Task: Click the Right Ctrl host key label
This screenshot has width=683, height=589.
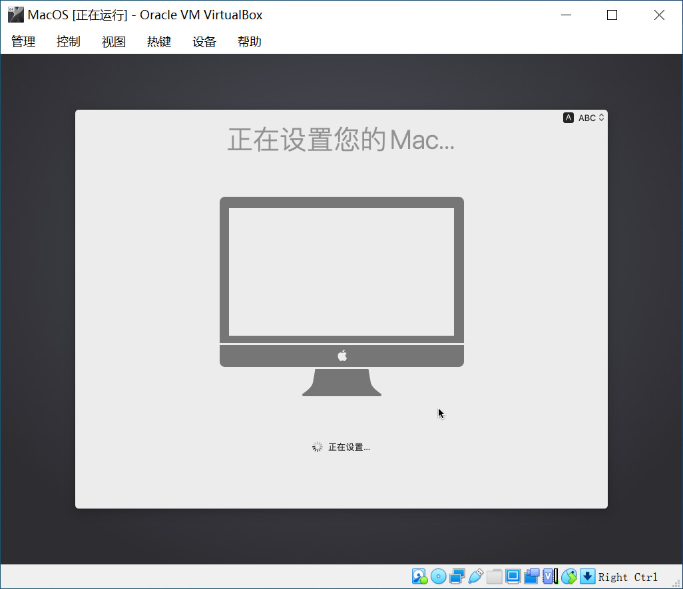Action: tap(628, 577)
